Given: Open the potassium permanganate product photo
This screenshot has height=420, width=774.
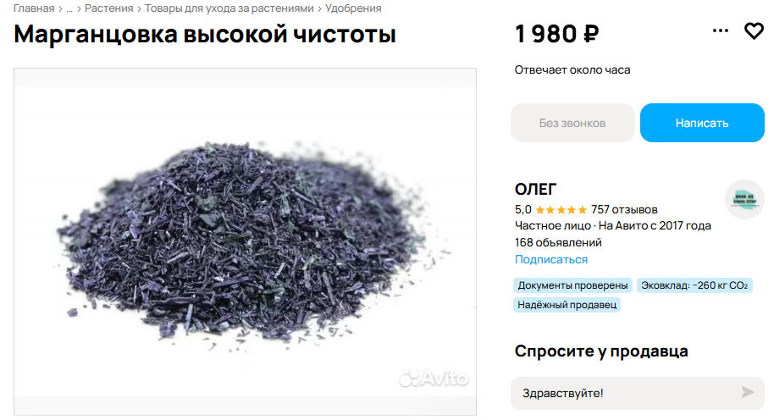Looking at the screenshot, I should point(245,242).
